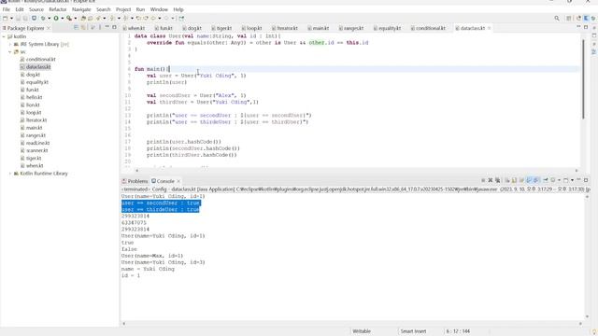Click the Save All toolbar icon
598x336 pixels.
25,19
